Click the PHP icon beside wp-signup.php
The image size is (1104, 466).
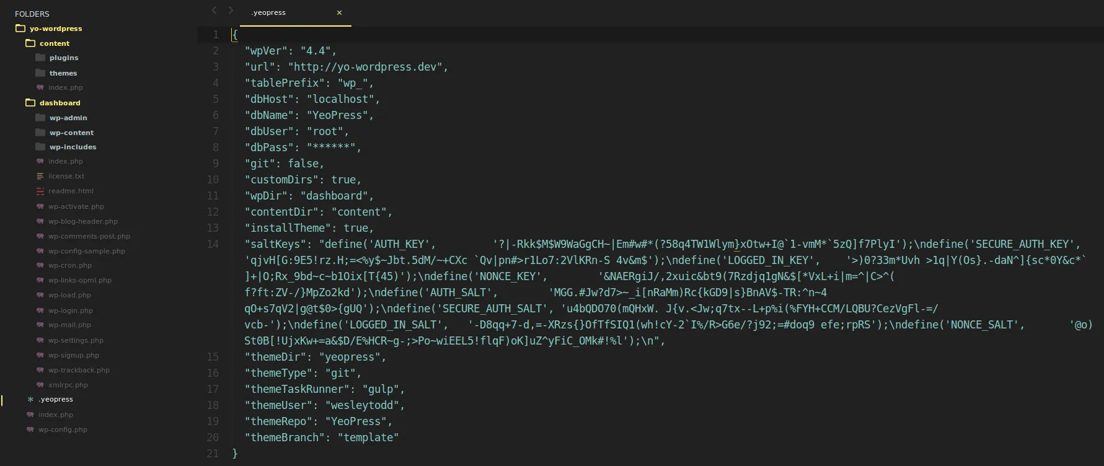pos(40,355)
